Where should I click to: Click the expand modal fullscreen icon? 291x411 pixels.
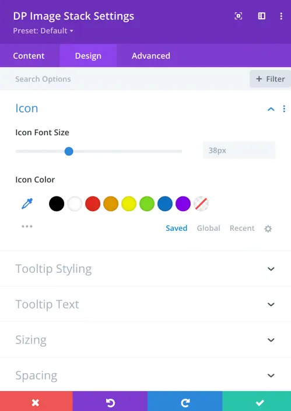point(239,16)
